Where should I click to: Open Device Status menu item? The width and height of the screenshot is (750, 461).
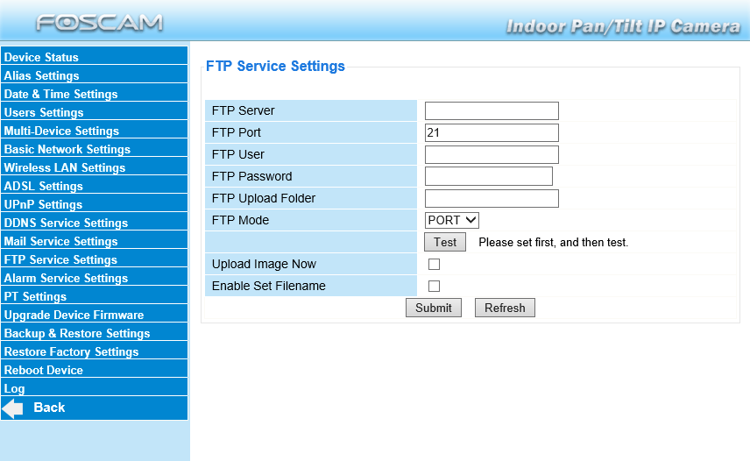click(41, 57)
